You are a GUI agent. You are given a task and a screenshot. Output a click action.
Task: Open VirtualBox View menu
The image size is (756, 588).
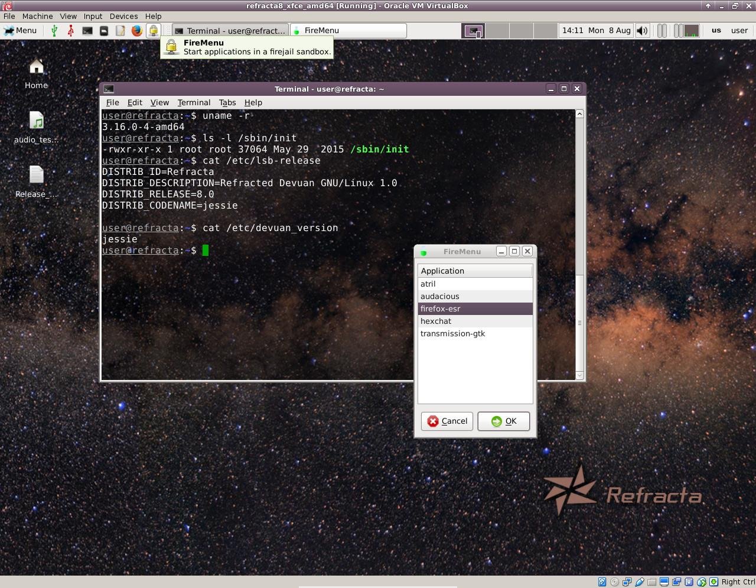click(69, 16)
